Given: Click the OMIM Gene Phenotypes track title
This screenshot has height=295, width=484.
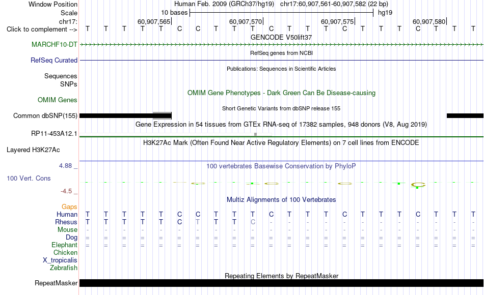Looking at the screenshot, I should point(282,93).
